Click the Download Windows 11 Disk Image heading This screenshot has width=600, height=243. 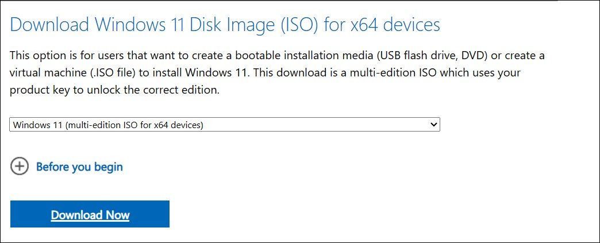coord(225,25)
